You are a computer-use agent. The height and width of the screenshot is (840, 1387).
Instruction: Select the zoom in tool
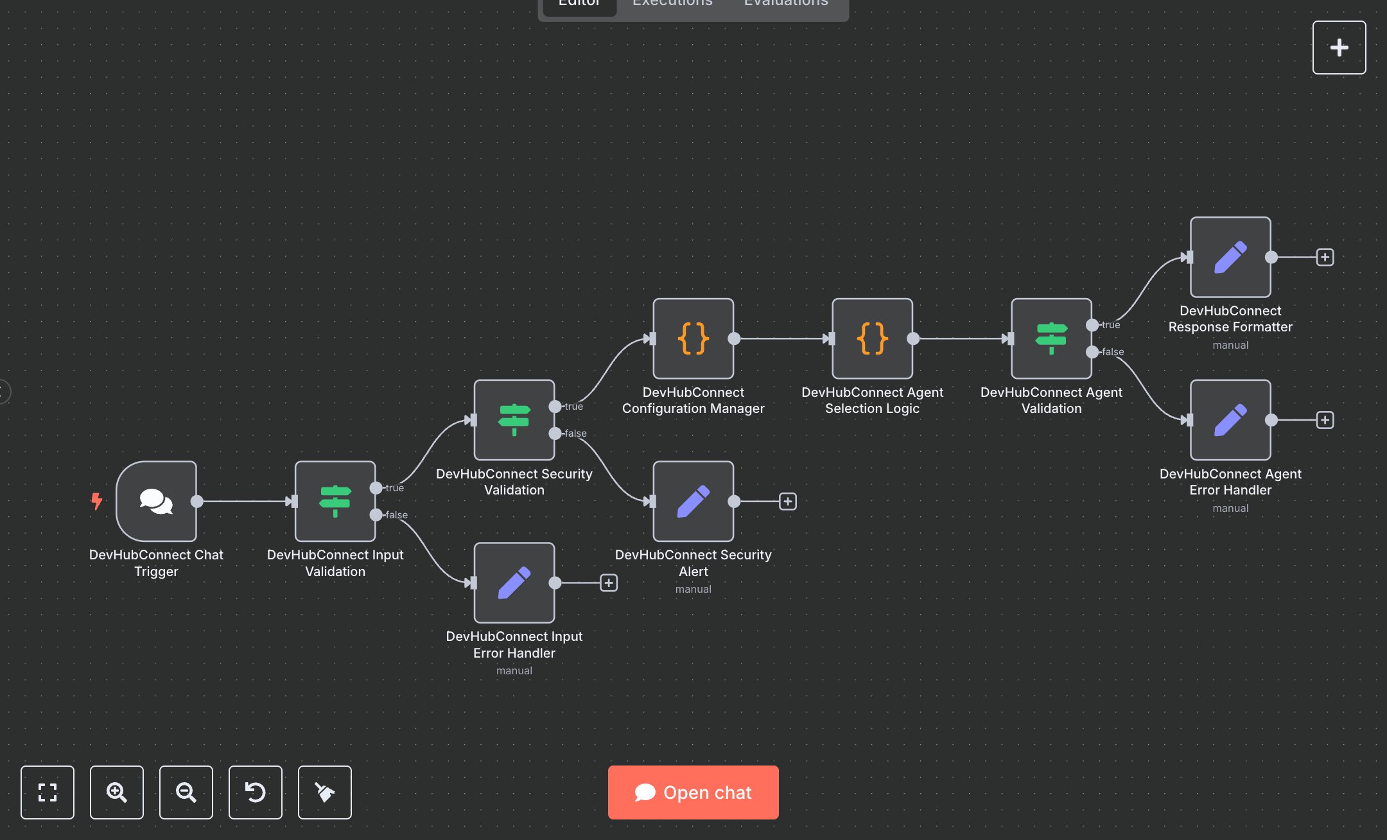click(117, 792)
